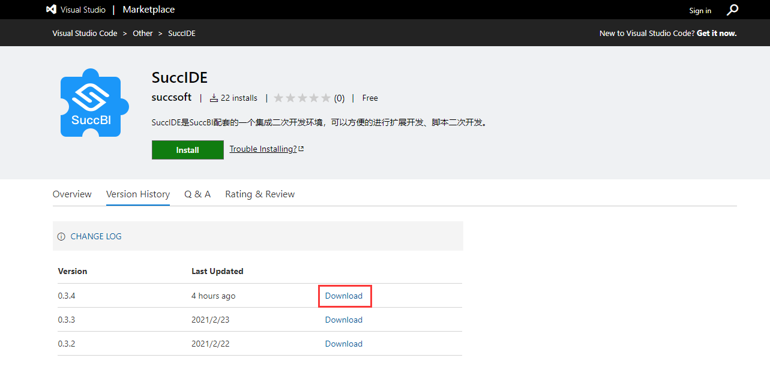Click the installs download icon
The image size is (770, 391).
(214, 98)
